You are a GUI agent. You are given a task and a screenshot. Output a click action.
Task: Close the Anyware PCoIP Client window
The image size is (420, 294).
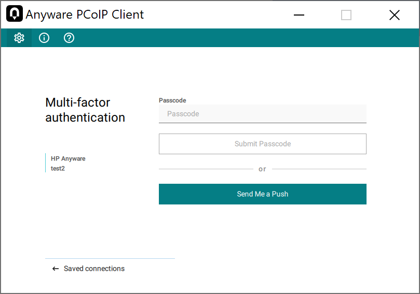(x=394, y=15)
